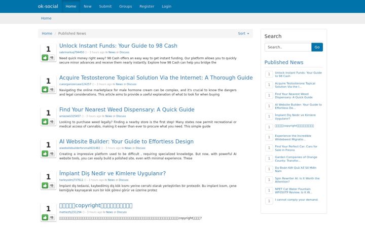
Task: Click the Home breadcrumb beside Published News
Action: (47, 33)
